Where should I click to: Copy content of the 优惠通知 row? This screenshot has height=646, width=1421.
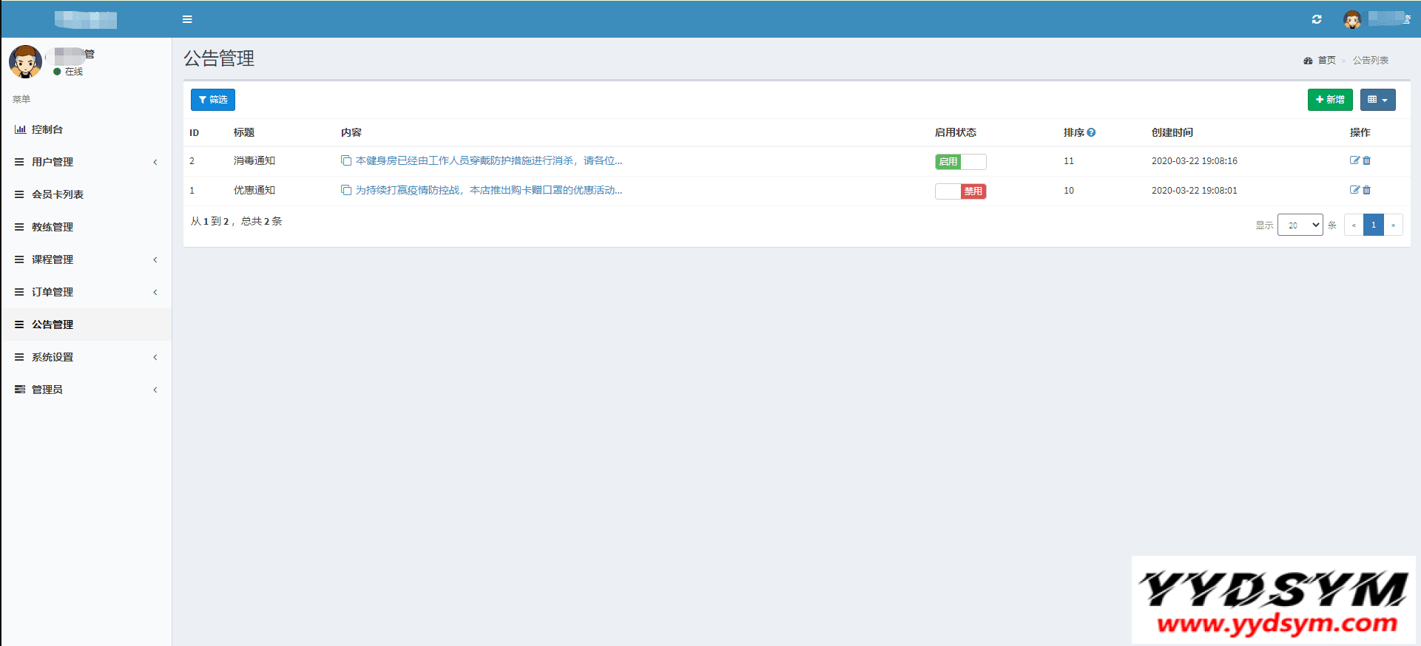(345, 190)
